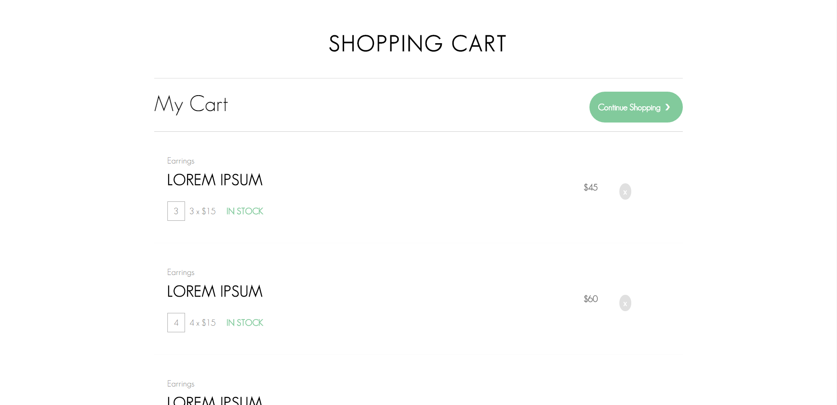Click the Earrings category of the third item
The height and width of the screenshot is (405, 837).
[x=181, y=384]
